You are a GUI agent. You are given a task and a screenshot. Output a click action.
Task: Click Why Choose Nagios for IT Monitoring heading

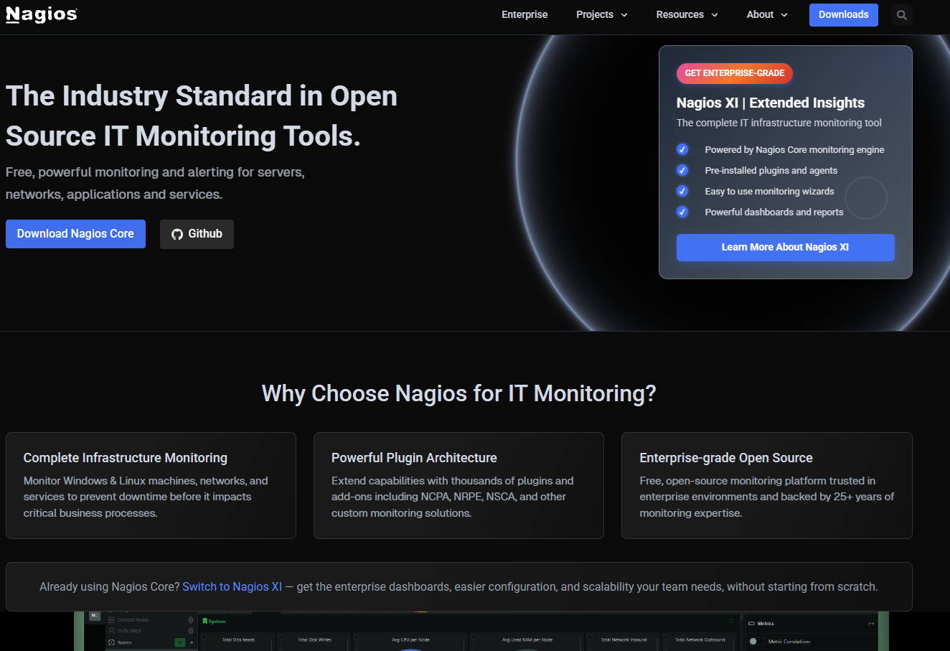coord(458,393)
